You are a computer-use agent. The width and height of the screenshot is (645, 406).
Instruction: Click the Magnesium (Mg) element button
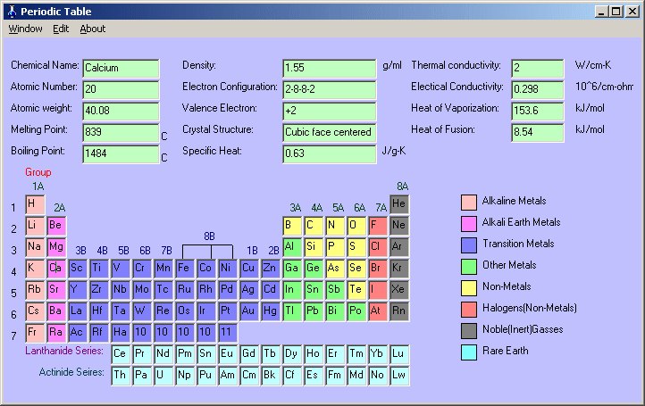coord(57,246)
